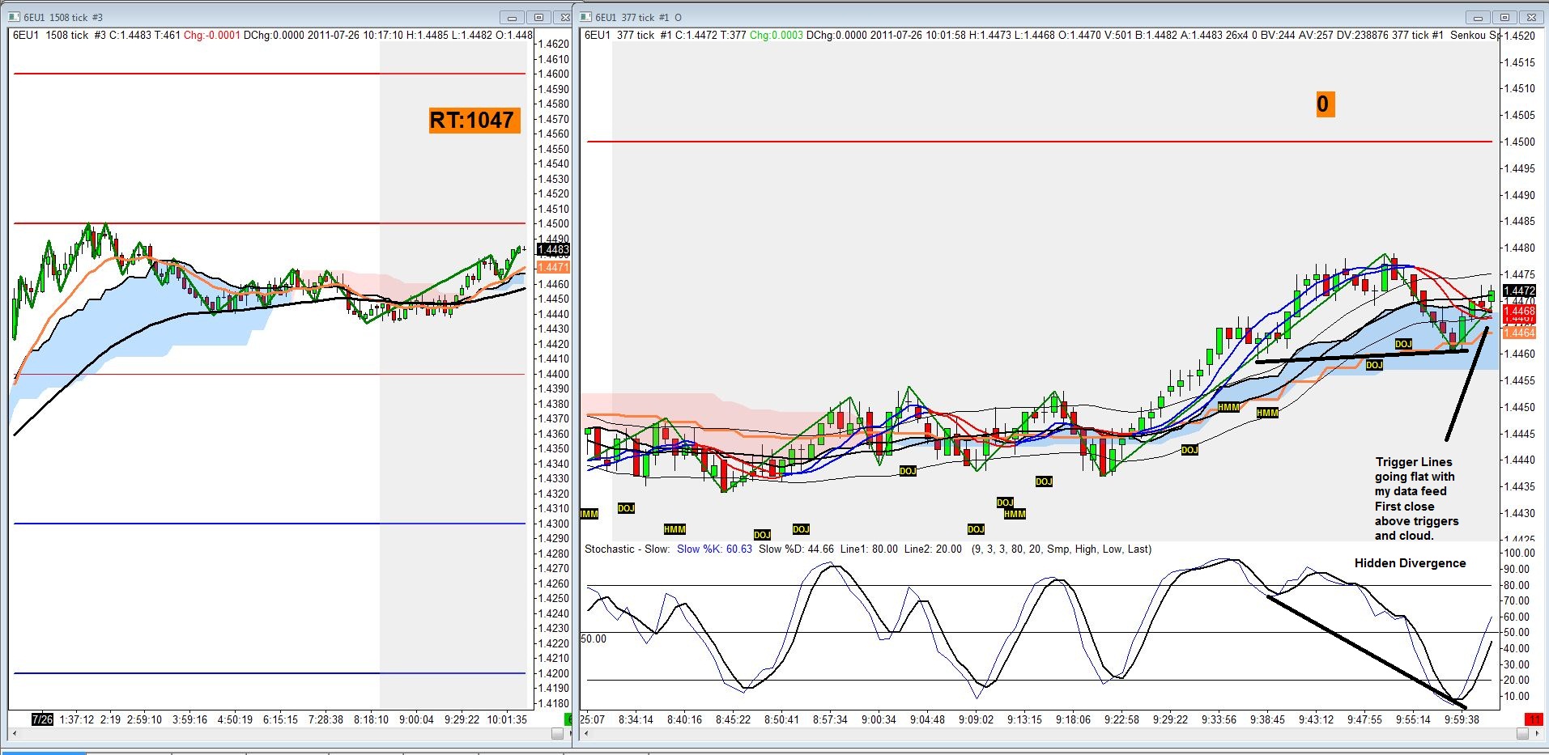
Task: Click the 9:59:38 time label on right chart
Action: [x=1462, y=719]
